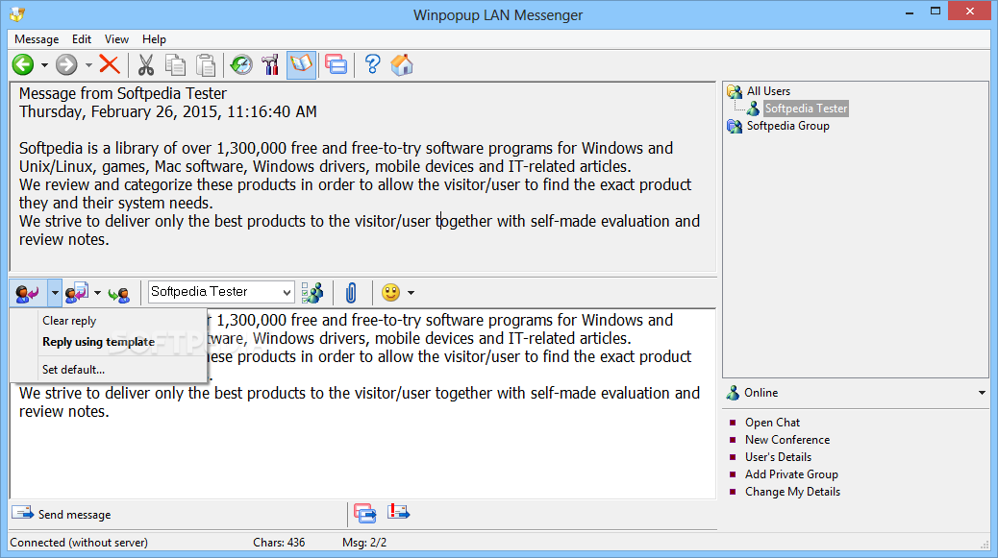
Task: Click the Chars: 436 status bar entry
Action: [x=279, y=543]
